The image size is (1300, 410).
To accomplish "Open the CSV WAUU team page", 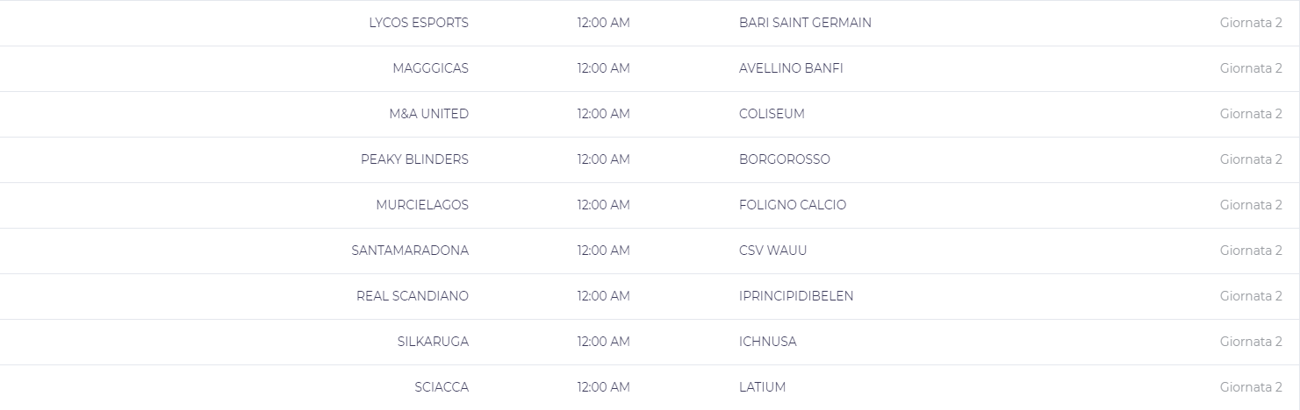I will [772, 251].
